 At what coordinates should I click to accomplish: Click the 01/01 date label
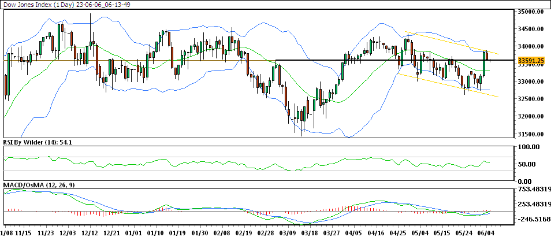pyautogui.click(x=133, y=233)
